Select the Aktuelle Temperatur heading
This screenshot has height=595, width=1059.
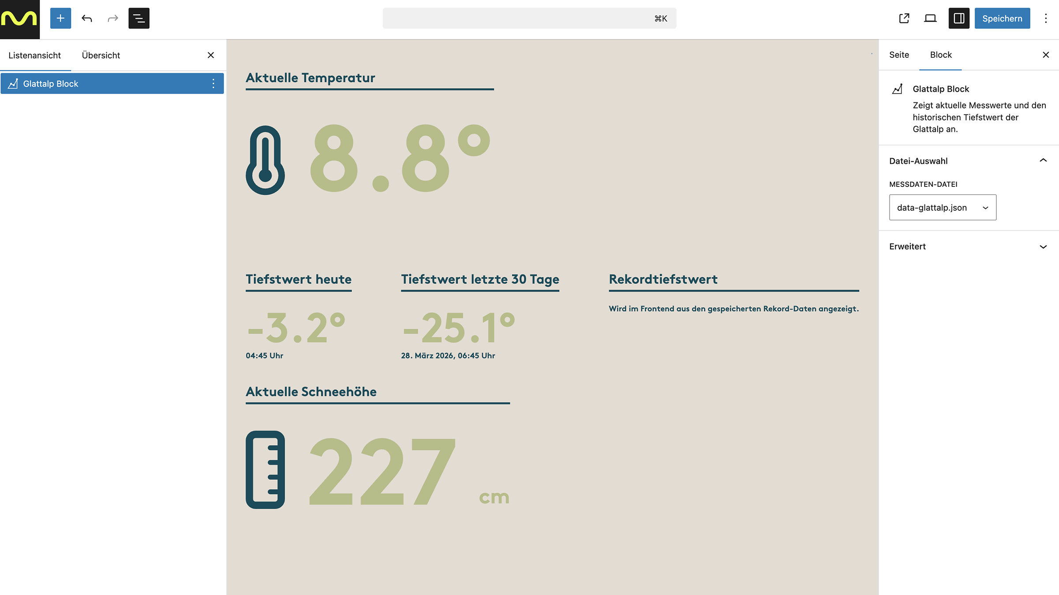point(311,78)
